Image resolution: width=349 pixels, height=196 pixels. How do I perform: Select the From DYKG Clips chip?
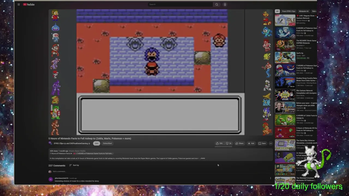tap(289, 11)
